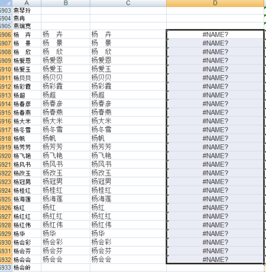This screenshot has height=272, width=266.
Task: Click cell A containing 燕瑞宽
Action: (x=27, y=26)
